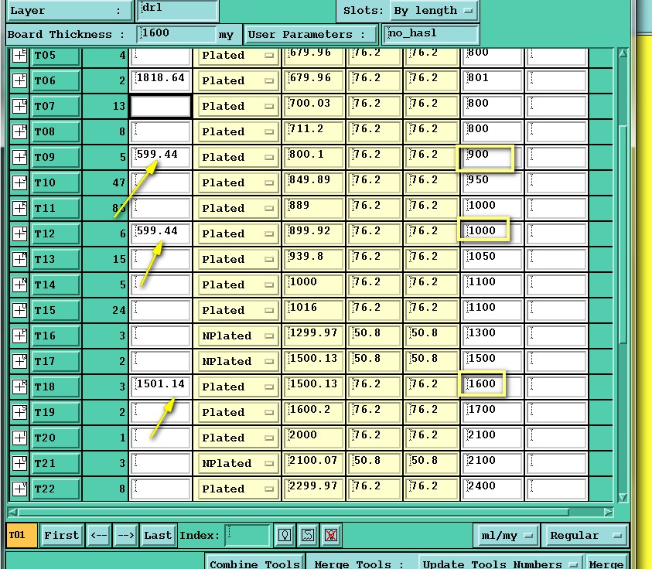Image resolution: width=652 pixels, height=569 pixels.
Task: Click T09 drill size field 900
Action: (x=492, y=157)
